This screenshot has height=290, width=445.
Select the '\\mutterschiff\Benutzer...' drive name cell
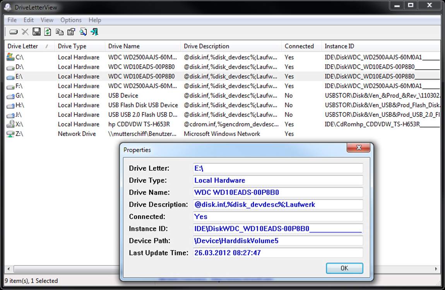coord(142,134)
